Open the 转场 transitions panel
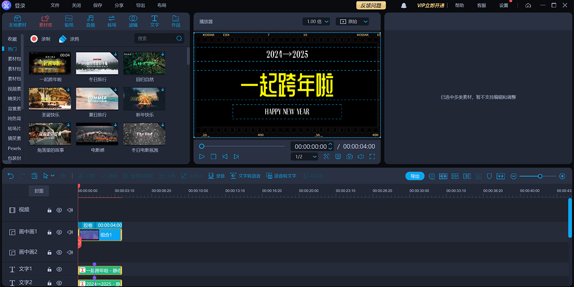 point(112,21)
